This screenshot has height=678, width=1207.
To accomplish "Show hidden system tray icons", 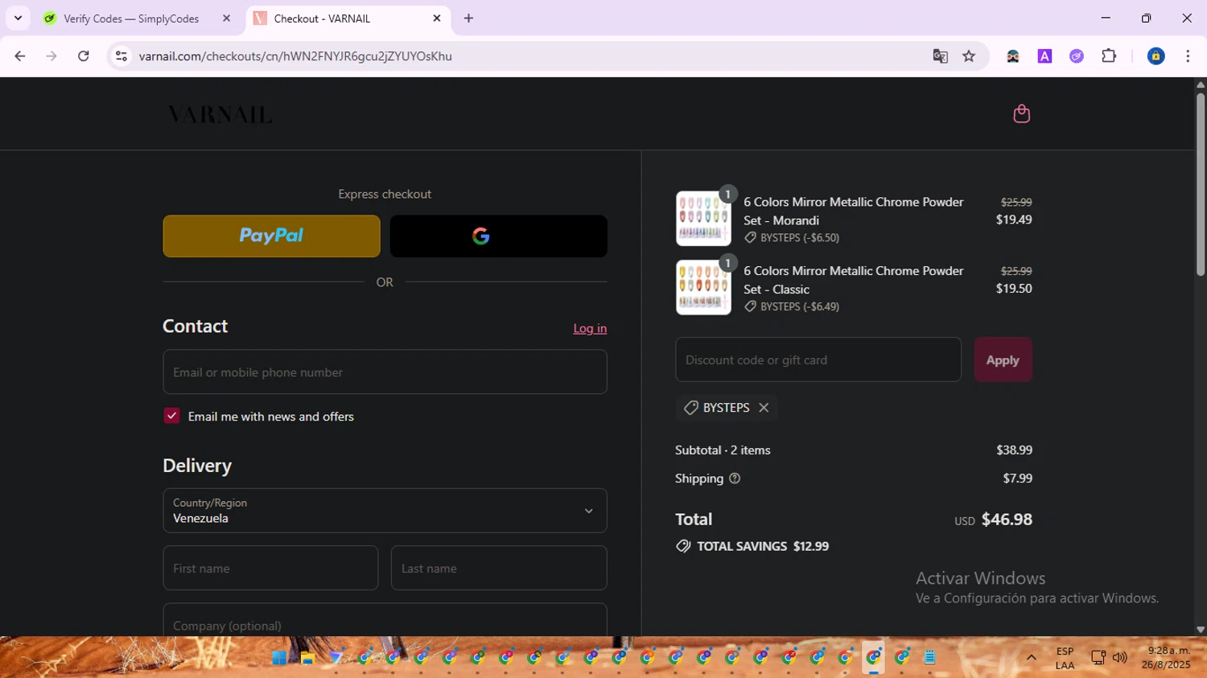I will pyautogui.click(x=1031, y=657).
